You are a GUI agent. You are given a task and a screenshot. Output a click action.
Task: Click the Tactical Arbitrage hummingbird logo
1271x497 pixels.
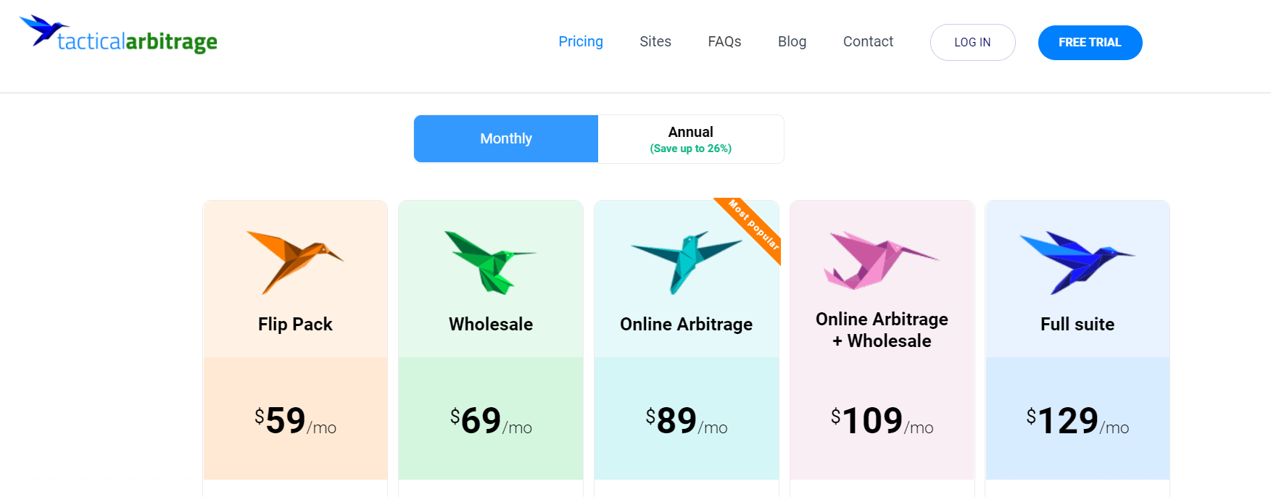119,34
